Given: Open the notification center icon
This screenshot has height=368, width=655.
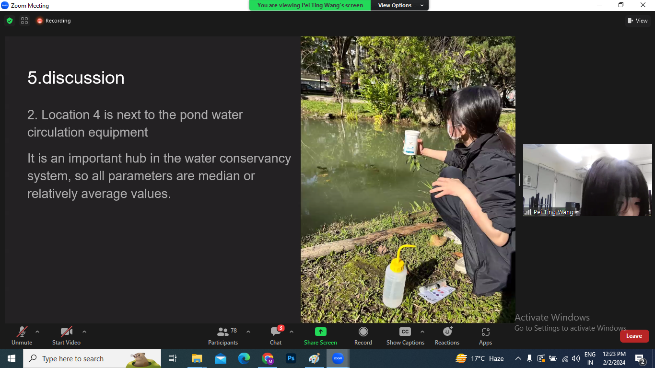Looking at the screenshot, I should pos(640,358).
